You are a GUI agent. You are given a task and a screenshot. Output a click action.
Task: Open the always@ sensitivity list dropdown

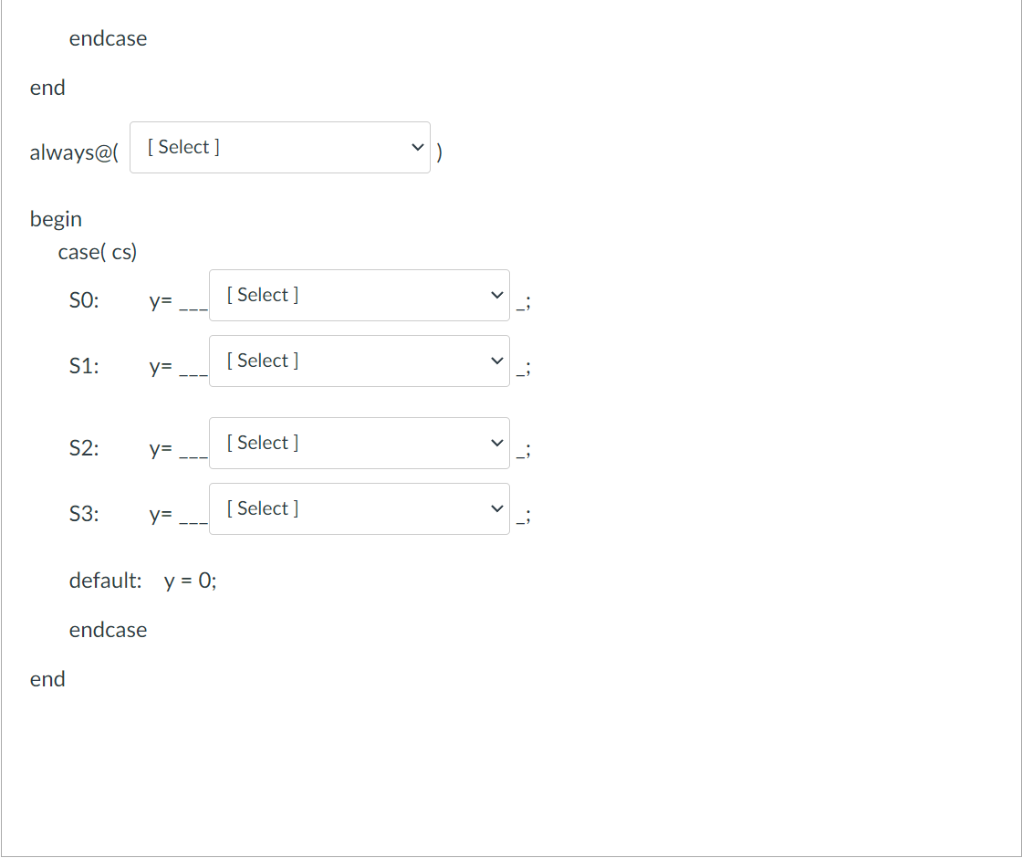(279, 148)
